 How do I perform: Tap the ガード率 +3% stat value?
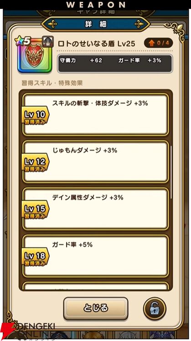pyautogui.click(x=139, y=61)
